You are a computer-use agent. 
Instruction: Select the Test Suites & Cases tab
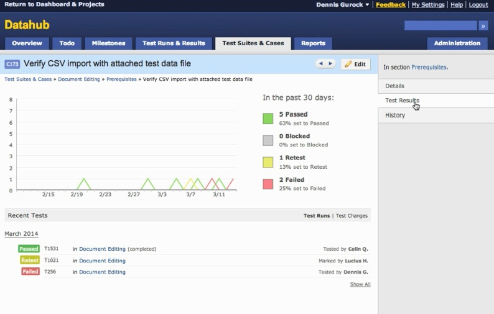(x=253, y=43)
